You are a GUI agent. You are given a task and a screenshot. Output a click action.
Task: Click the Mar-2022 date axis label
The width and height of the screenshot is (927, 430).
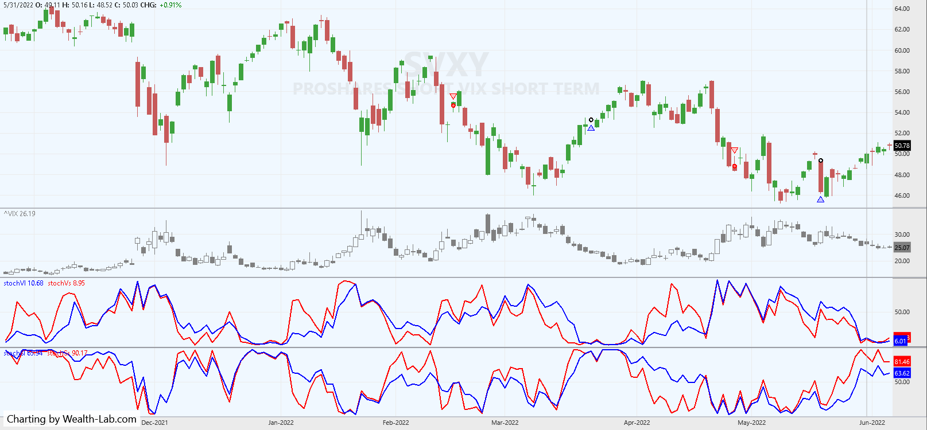(505, 423)
